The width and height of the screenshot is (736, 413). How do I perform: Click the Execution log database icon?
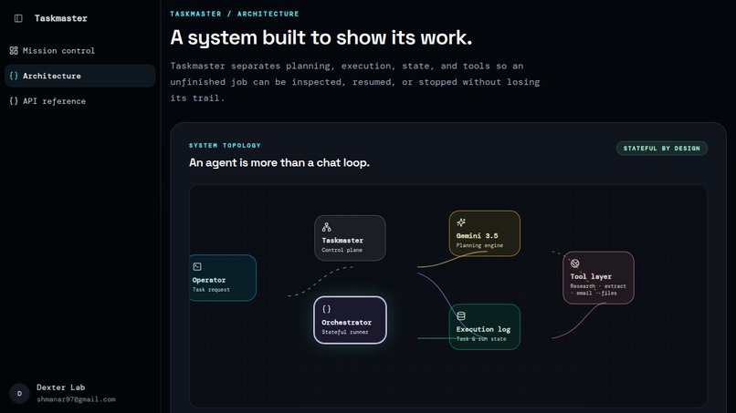coord(461,316)
